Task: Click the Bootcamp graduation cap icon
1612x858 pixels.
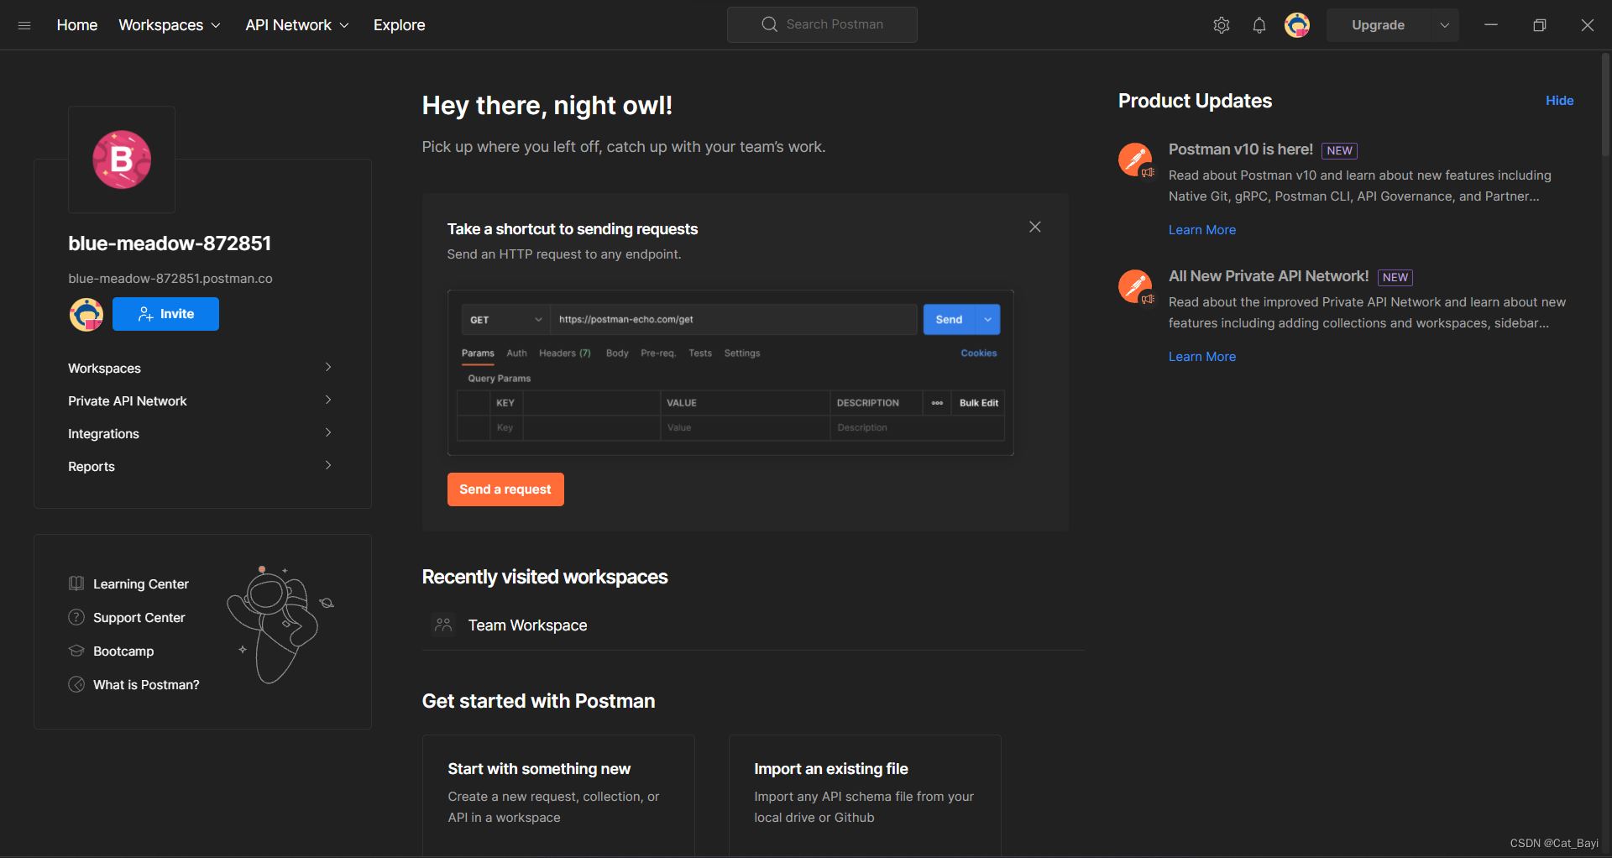Action: pyautogui.click(x=76, y=651)
